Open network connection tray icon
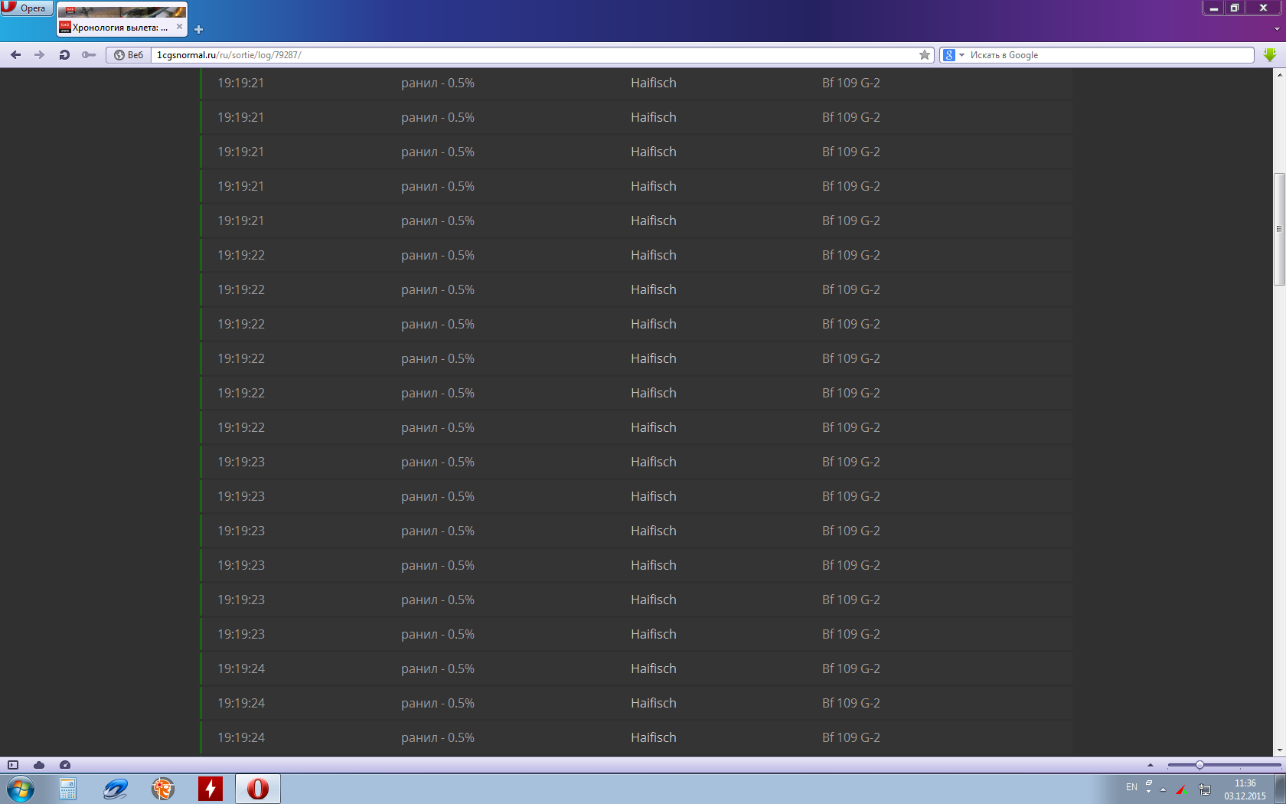Image resolution: width=1286 pixels, height=804 pixels. click(x=1205, y=789)
